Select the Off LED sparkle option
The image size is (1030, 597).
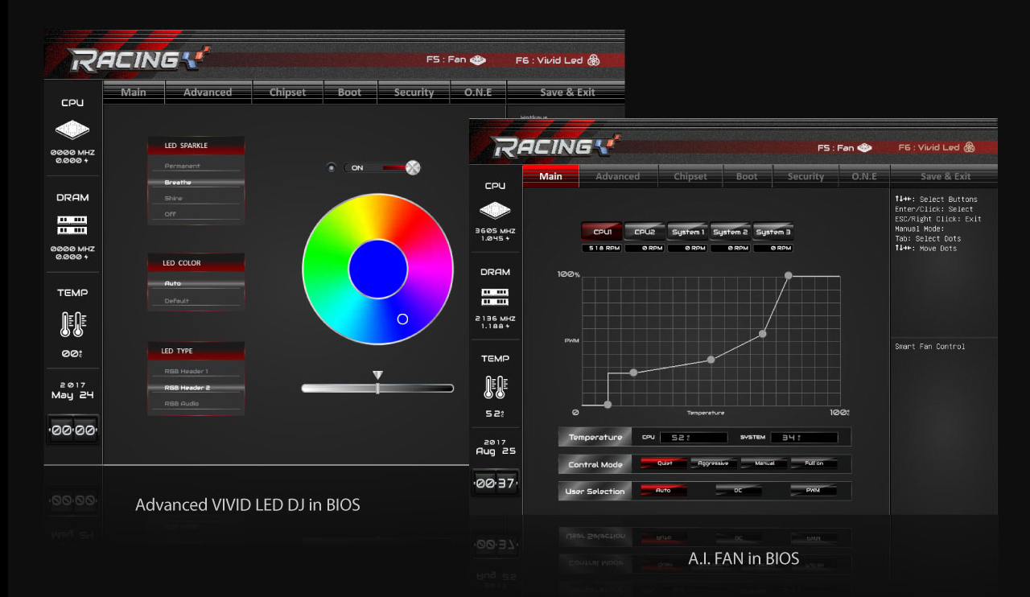(196, 214)
